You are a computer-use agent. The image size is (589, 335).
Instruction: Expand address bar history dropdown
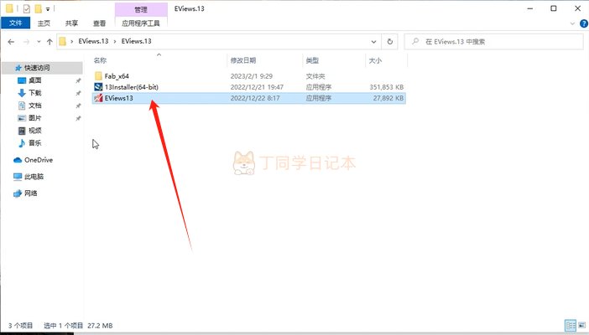pos(373,42)
